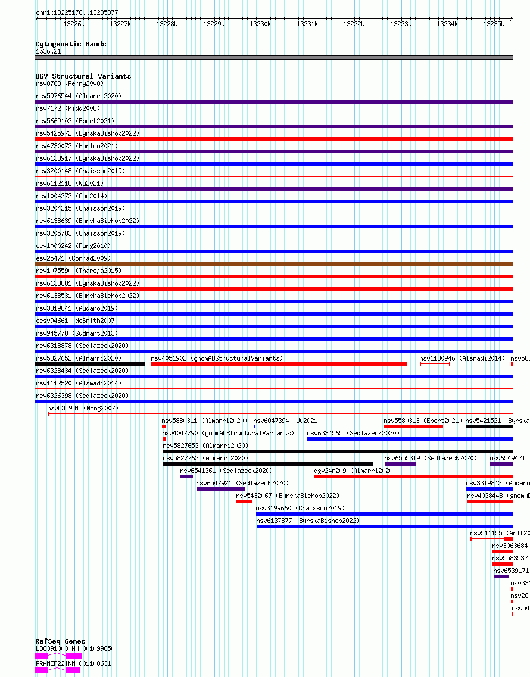Click the magenta PRAMEF22 gene glyph
Image resolution: width=530 pixels, height=677 pixels.
tap(58, 670)
